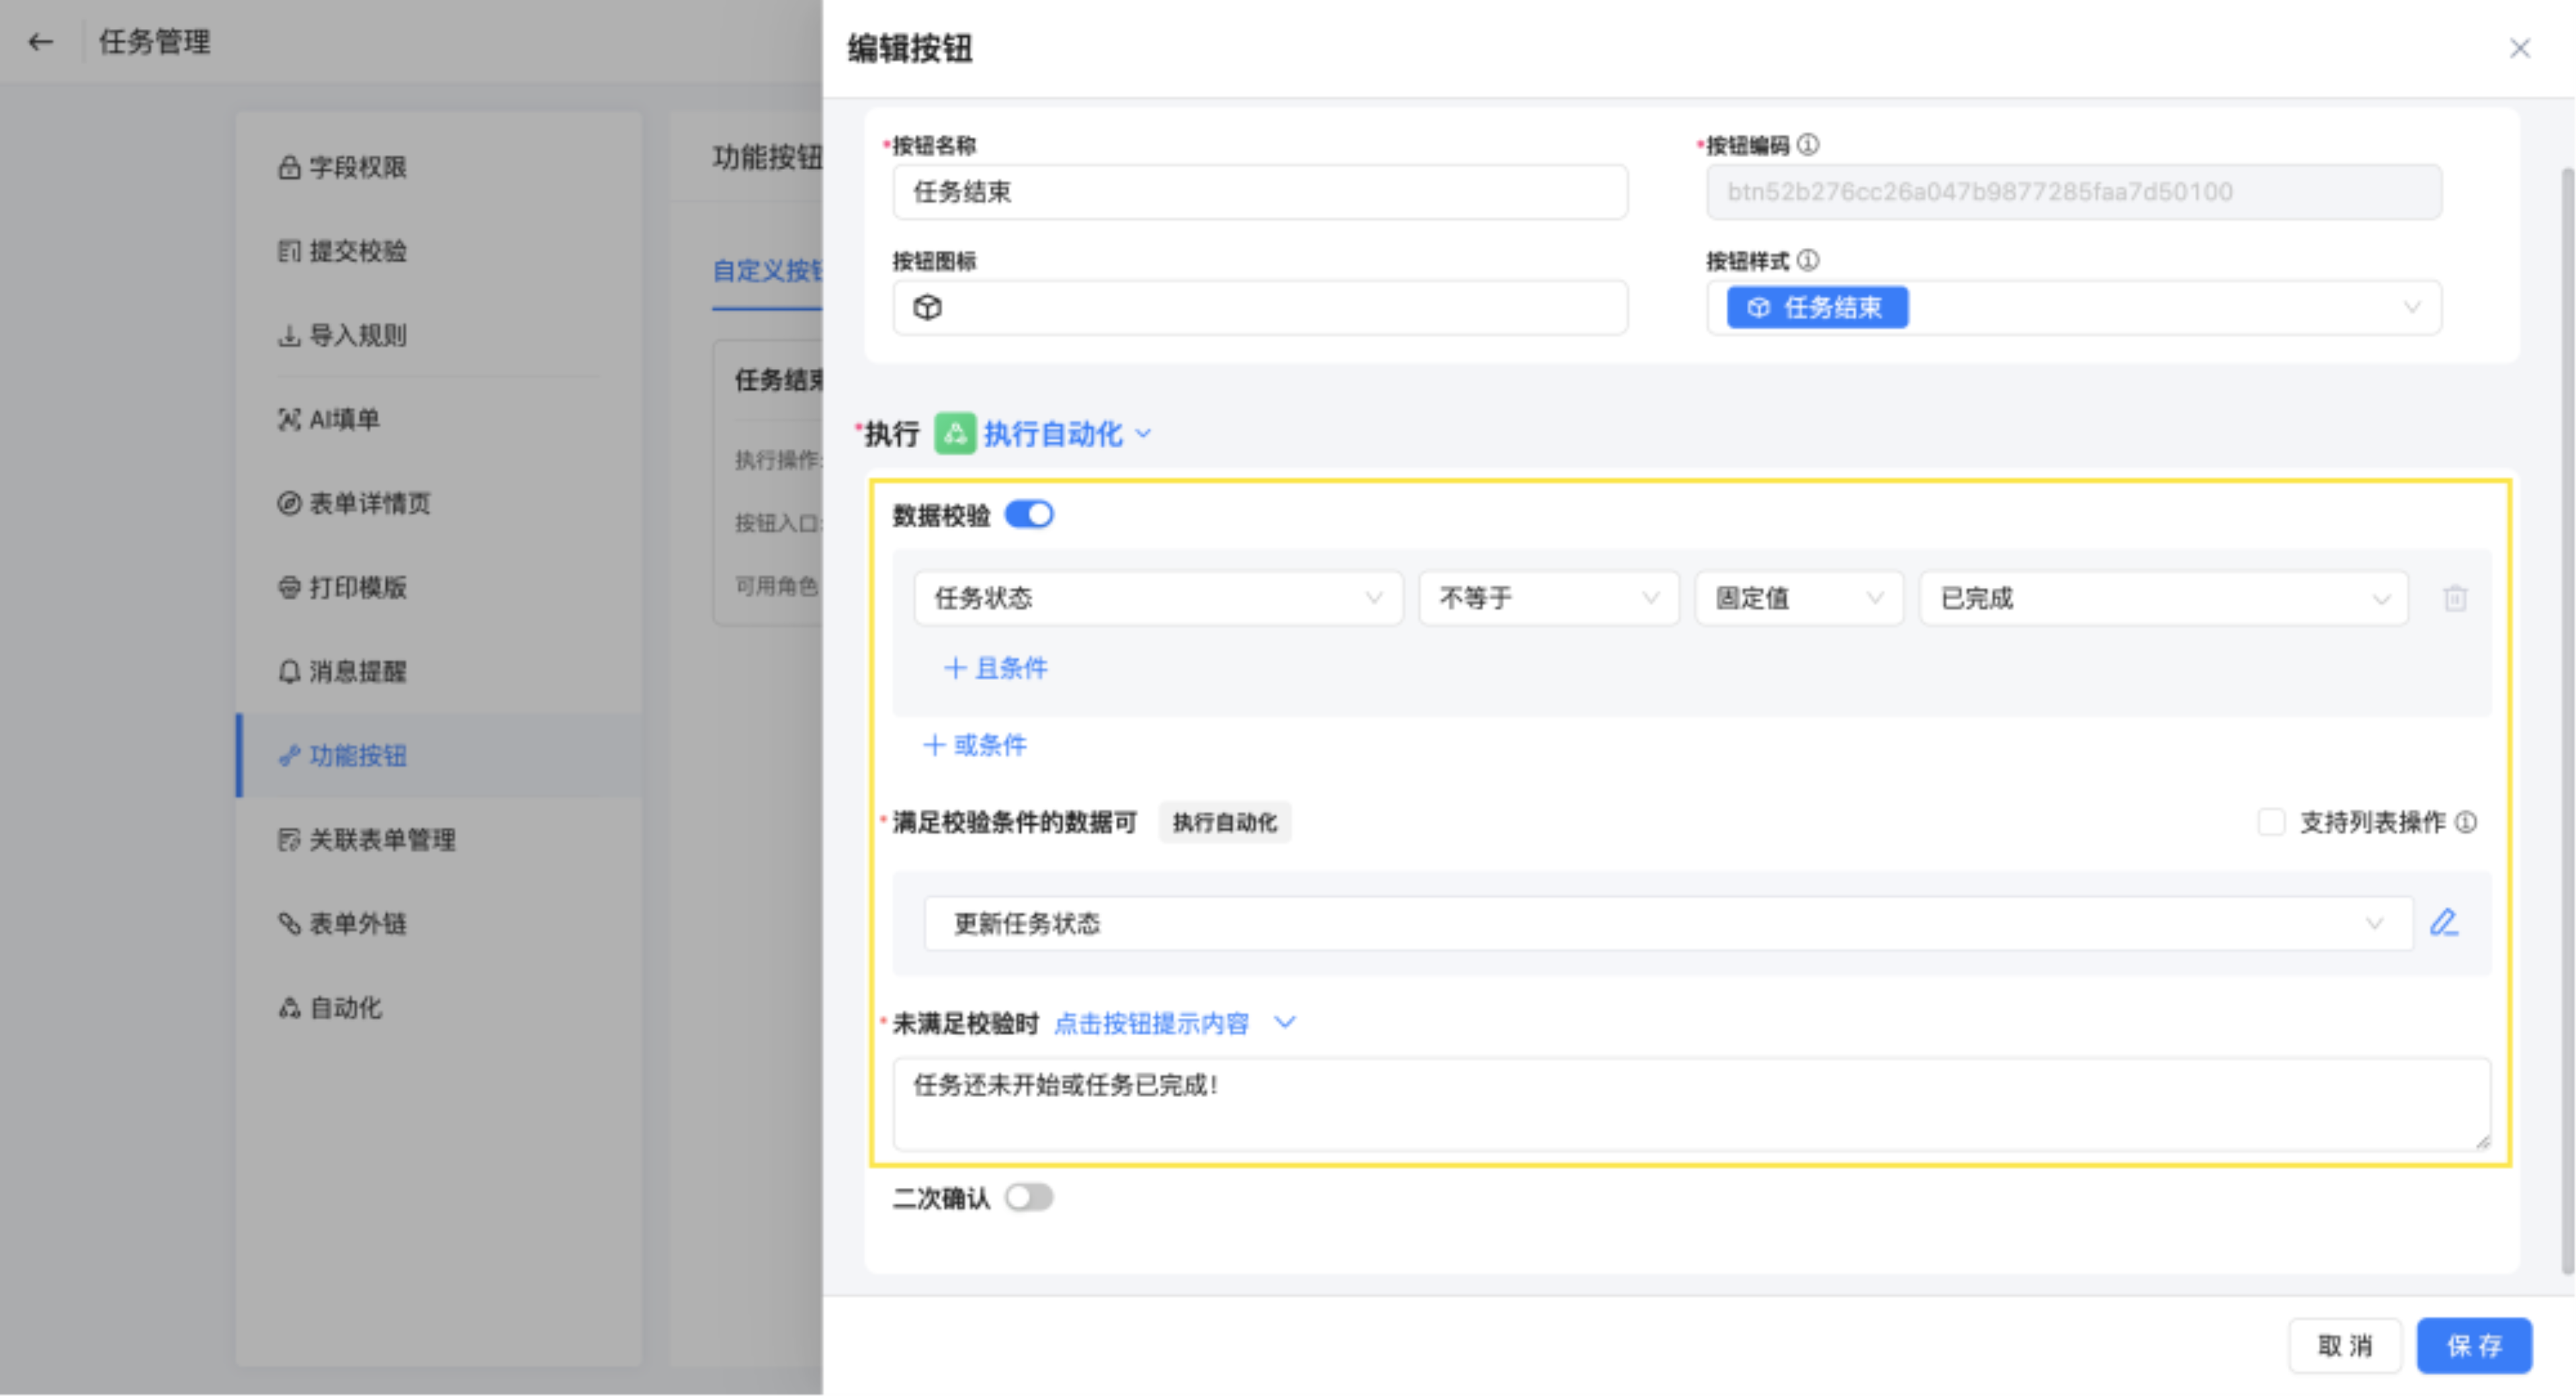Open 消息提醒 in the sidebar menu

(357, 671)
